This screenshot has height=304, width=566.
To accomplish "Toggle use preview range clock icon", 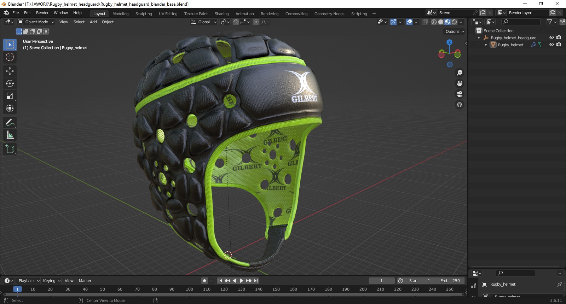I will pos(400,281).
